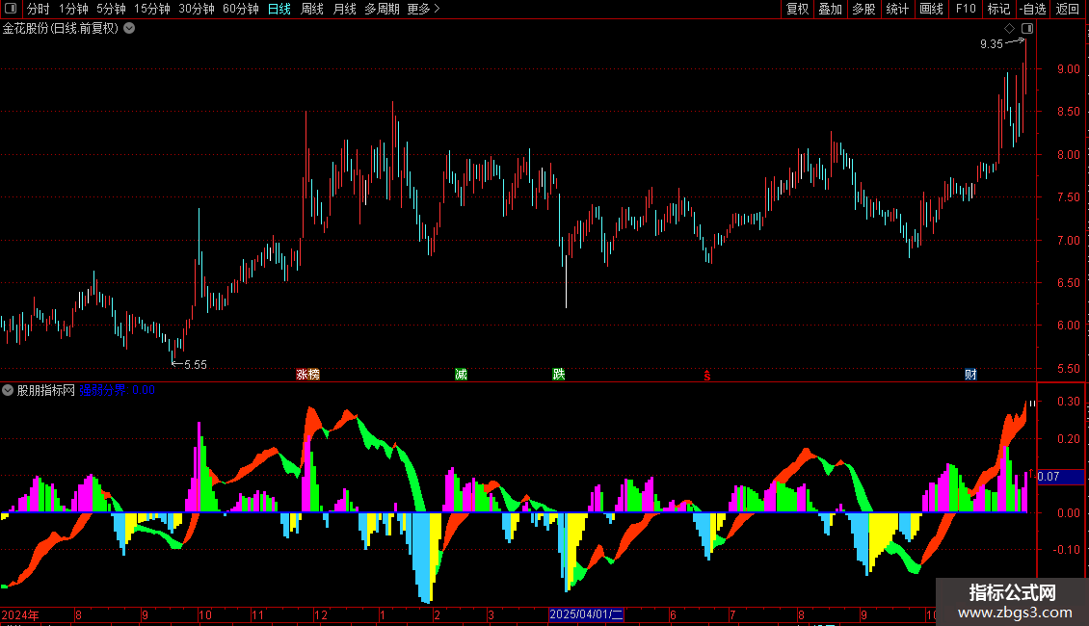Screen dimensions: 1089x626
Task: Open the 多周期 multi-period view
Action: pyautogui.click(x=382, y=9)
